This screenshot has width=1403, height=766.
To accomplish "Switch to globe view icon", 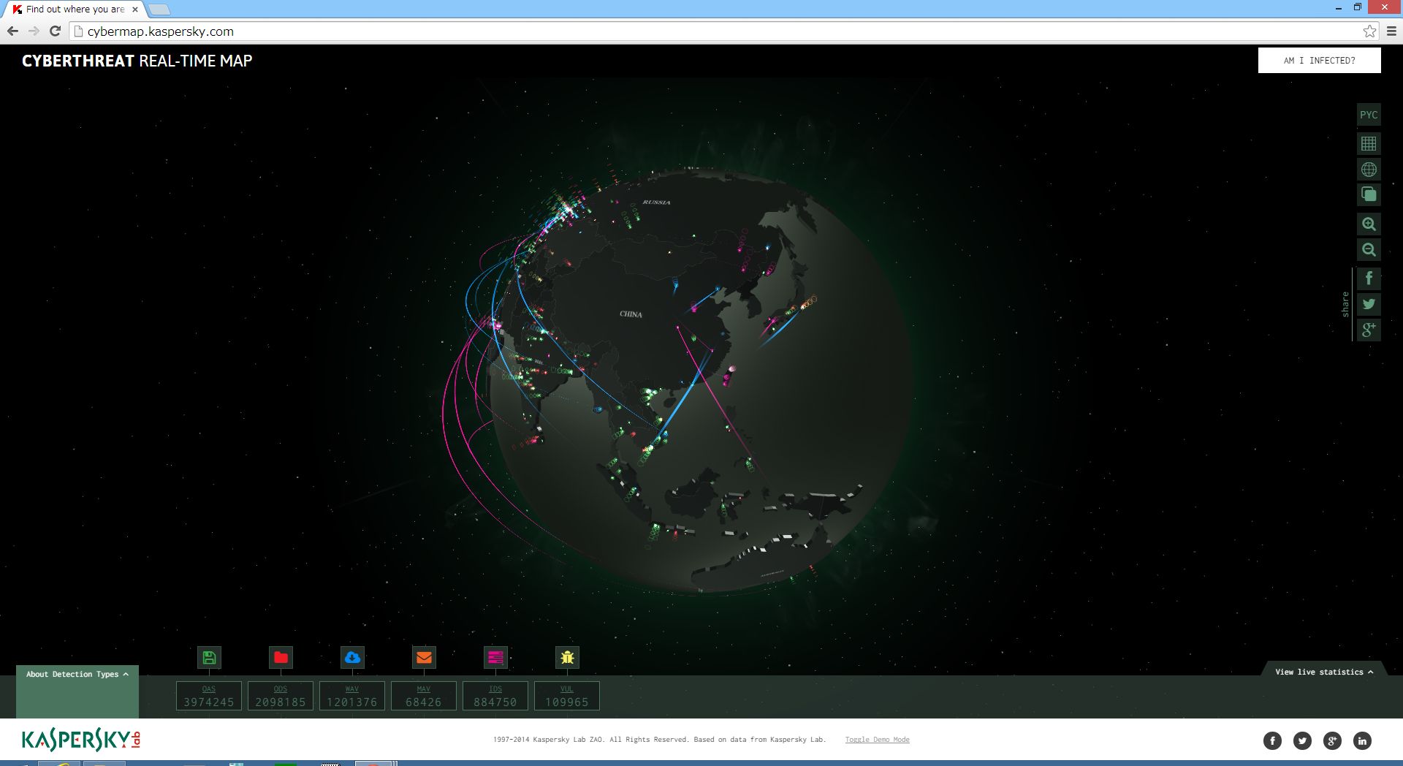I will click(1369, 170).
